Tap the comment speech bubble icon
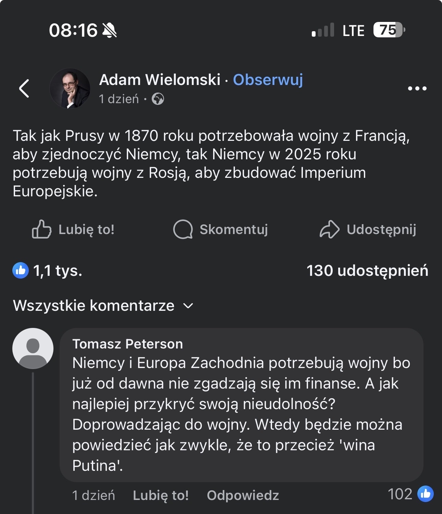The image size is (442, 514). coord(183,229)
